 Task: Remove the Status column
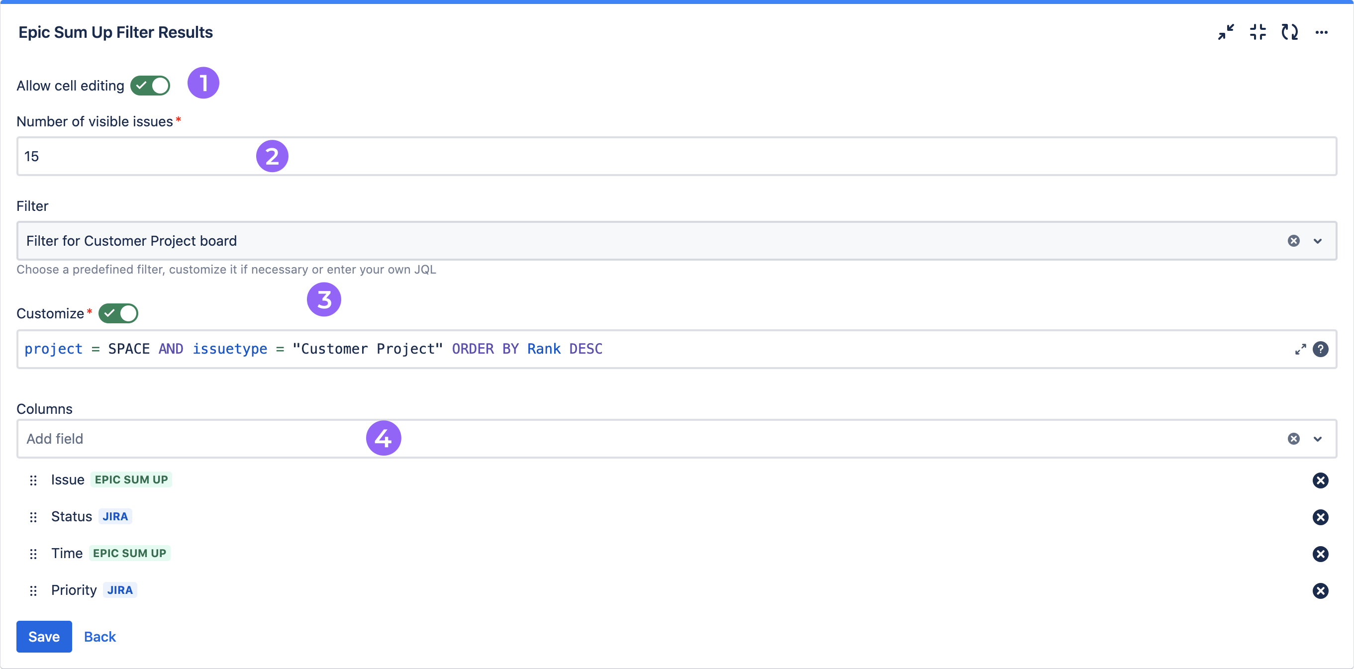coord(1321,518)
